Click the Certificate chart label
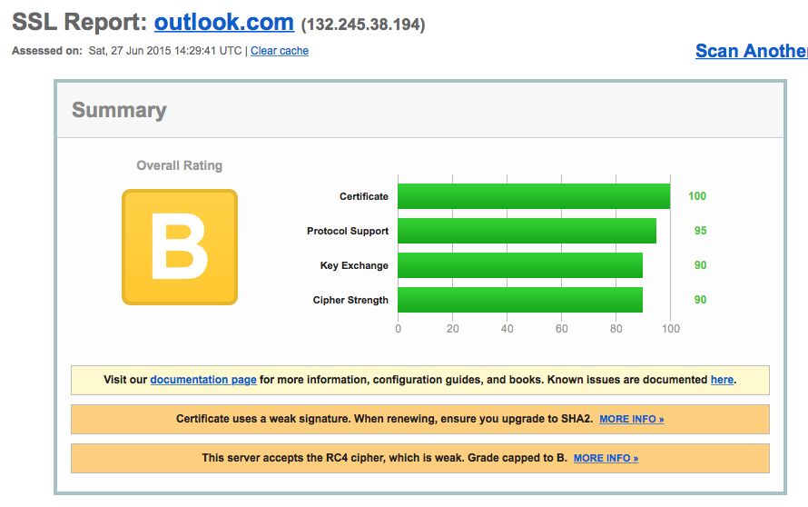The width and height of the screenshot is (808, 507). (x=364, y=196)
